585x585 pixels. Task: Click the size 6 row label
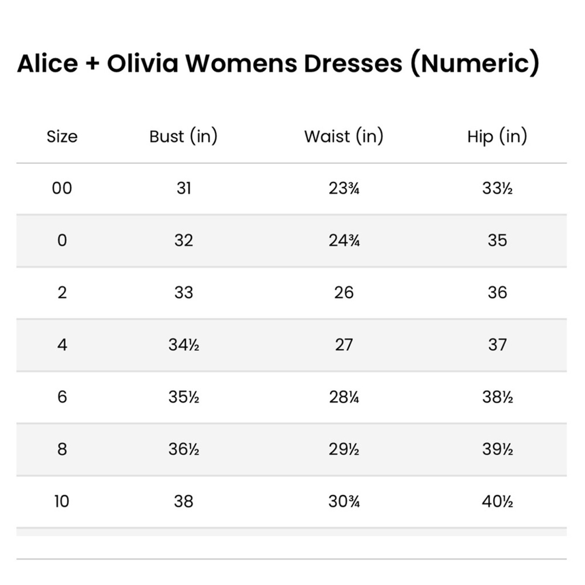point(62,397)
